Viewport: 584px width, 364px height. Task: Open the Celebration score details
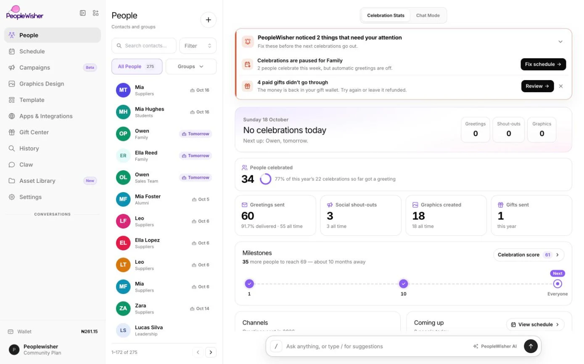tap(529, 255)
